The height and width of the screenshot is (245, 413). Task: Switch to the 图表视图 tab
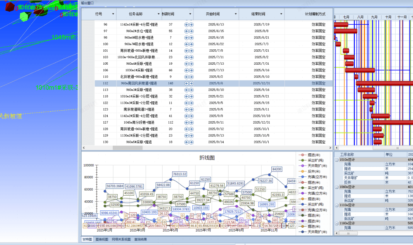pos(102,240)
